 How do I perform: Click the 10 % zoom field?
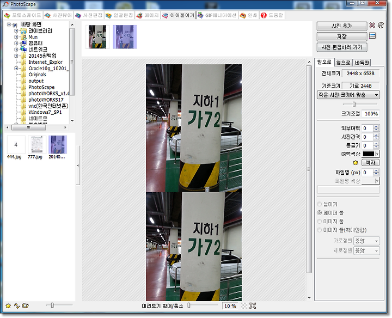(x=230, y=306)
